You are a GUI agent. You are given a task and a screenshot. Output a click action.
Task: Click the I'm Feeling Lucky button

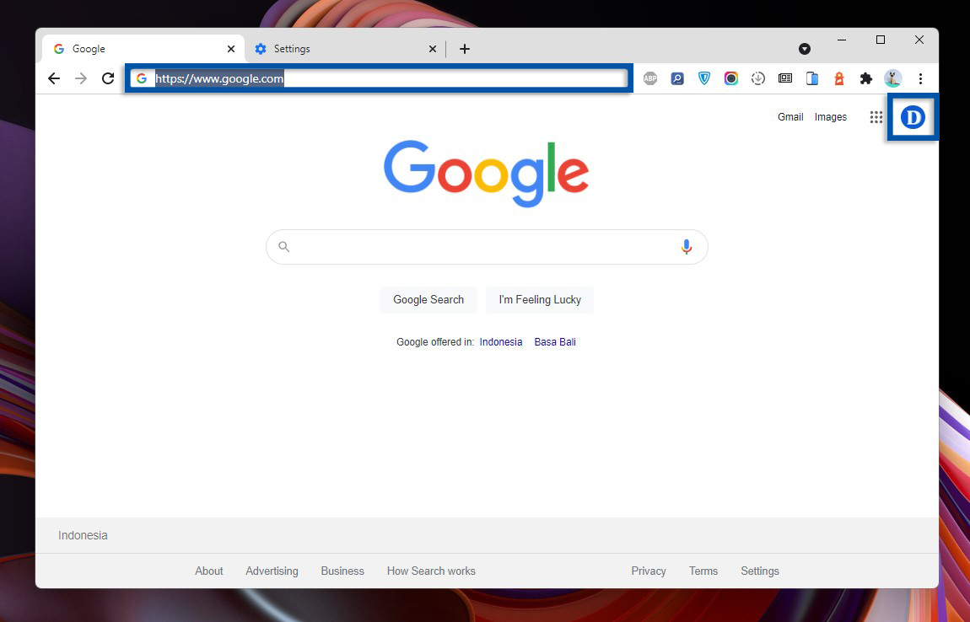539,299
